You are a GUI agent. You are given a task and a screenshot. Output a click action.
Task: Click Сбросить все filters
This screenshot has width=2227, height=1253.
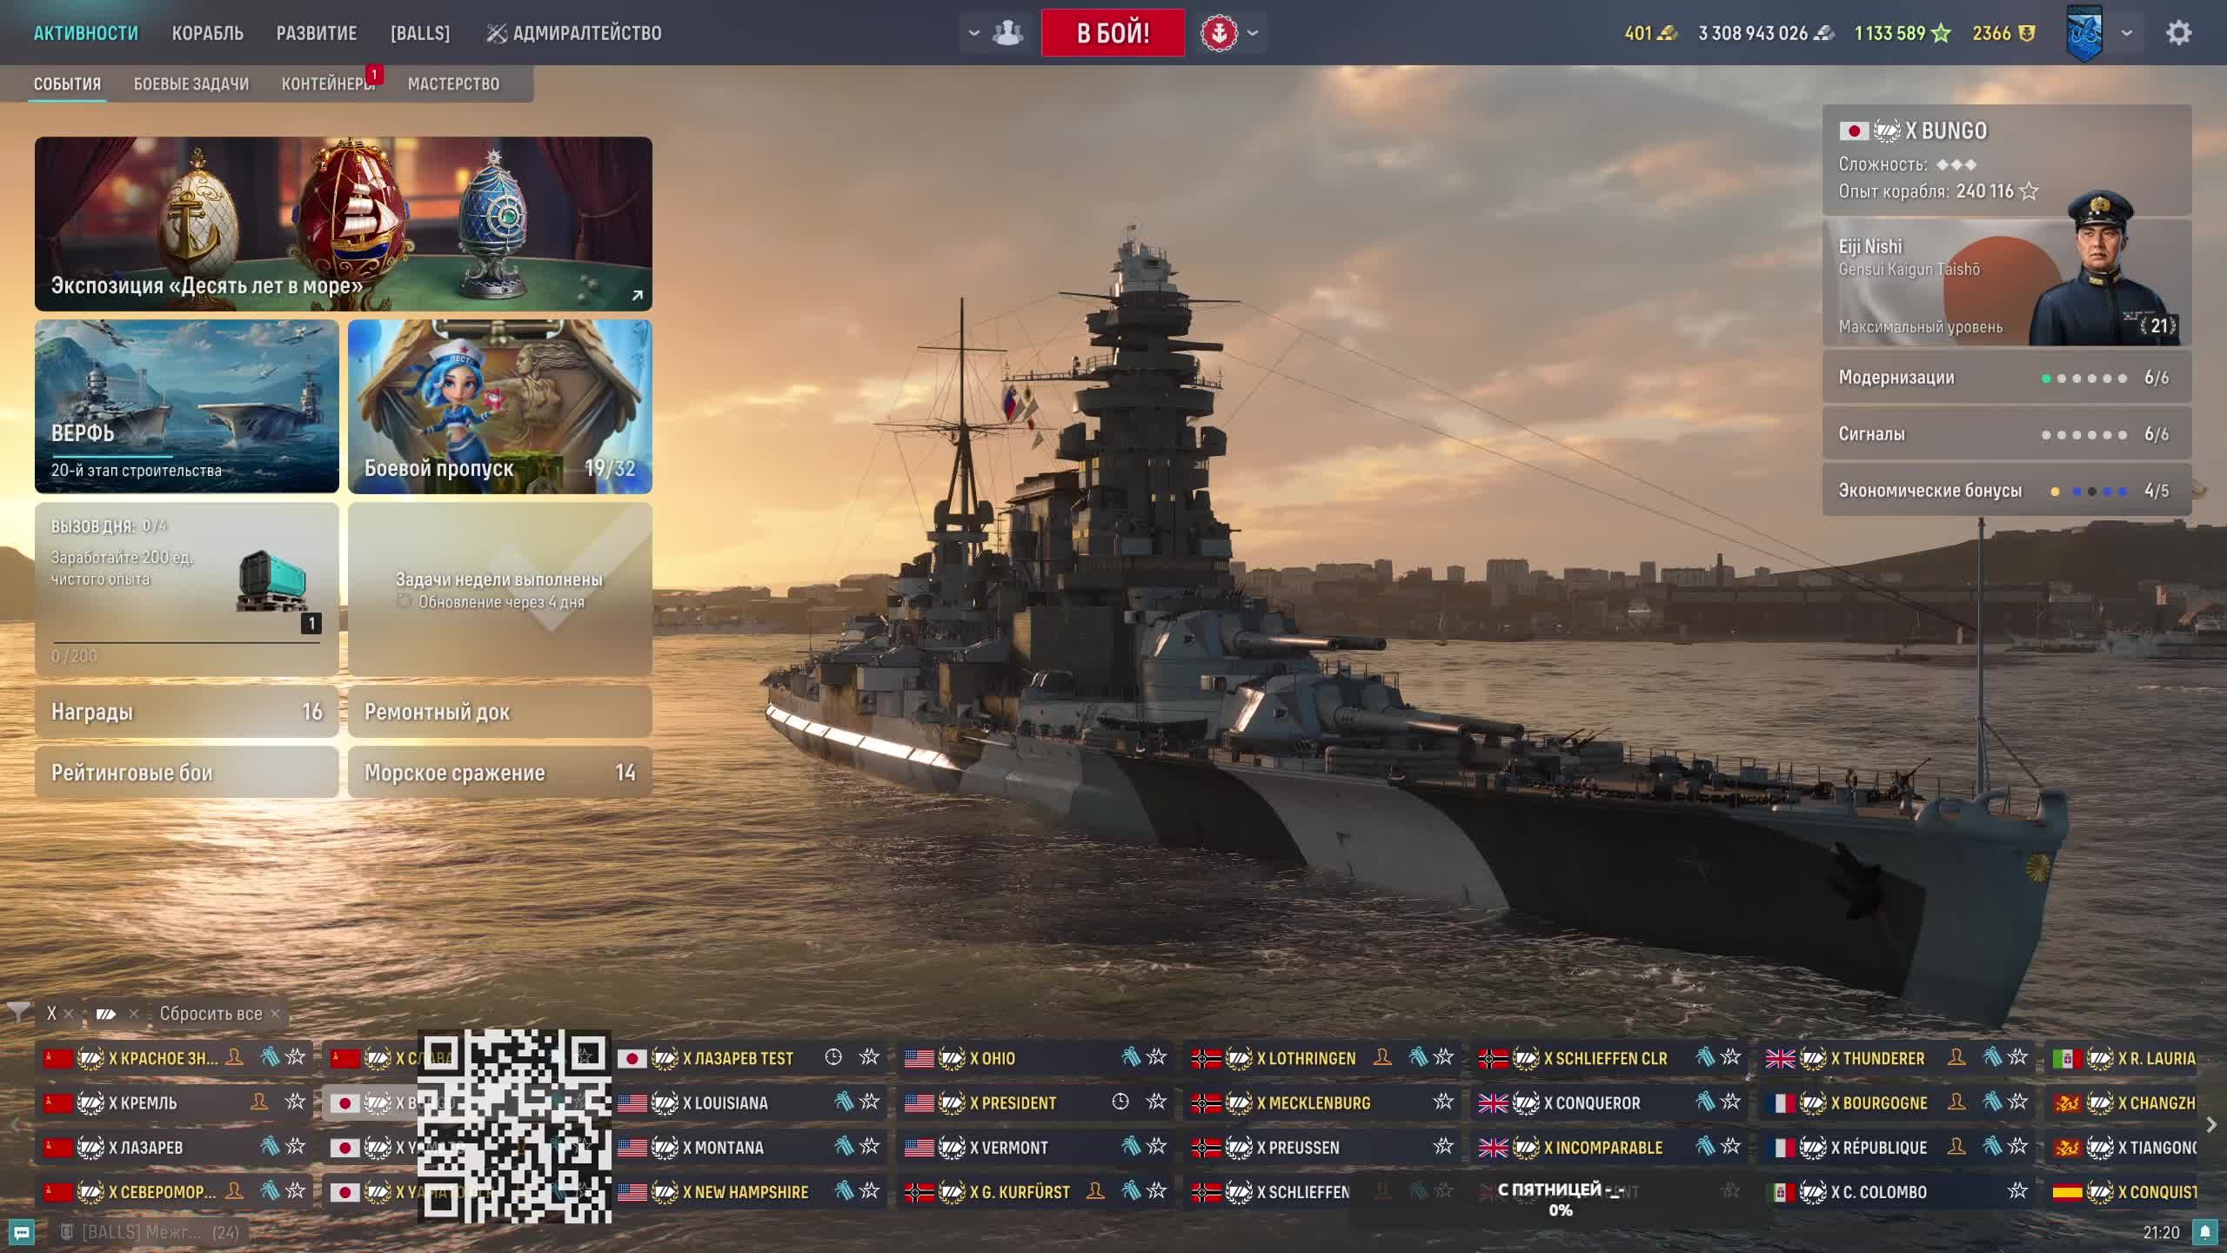coord(211,1014)
